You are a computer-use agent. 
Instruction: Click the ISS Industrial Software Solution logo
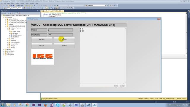(x=43, y=57)
